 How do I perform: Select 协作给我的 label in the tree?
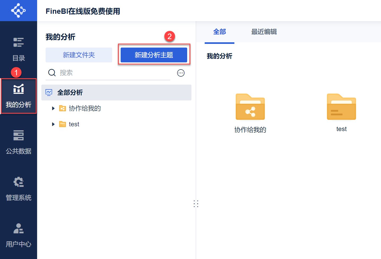[85, 108]
